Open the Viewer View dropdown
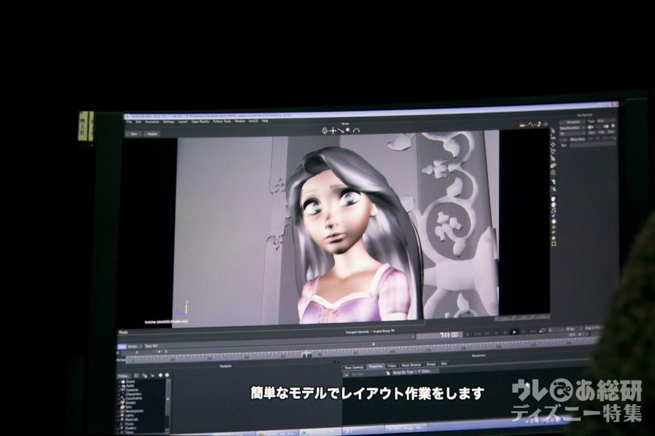 coord(134,134)
